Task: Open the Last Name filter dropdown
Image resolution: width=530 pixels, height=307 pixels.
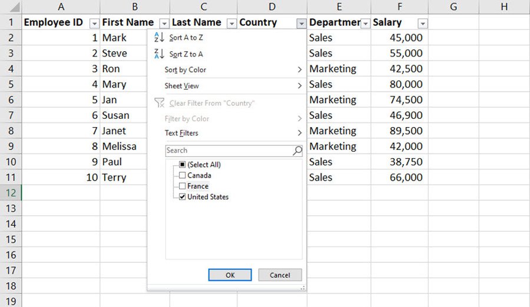Action: (231, 24)
